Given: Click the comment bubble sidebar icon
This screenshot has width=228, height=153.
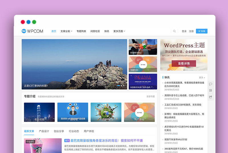Looking at the screenshot, I should [211, 84].
